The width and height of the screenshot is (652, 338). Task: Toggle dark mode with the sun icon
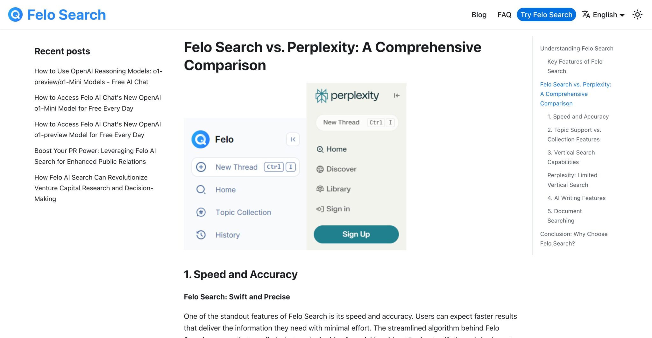tap(637, 14)
